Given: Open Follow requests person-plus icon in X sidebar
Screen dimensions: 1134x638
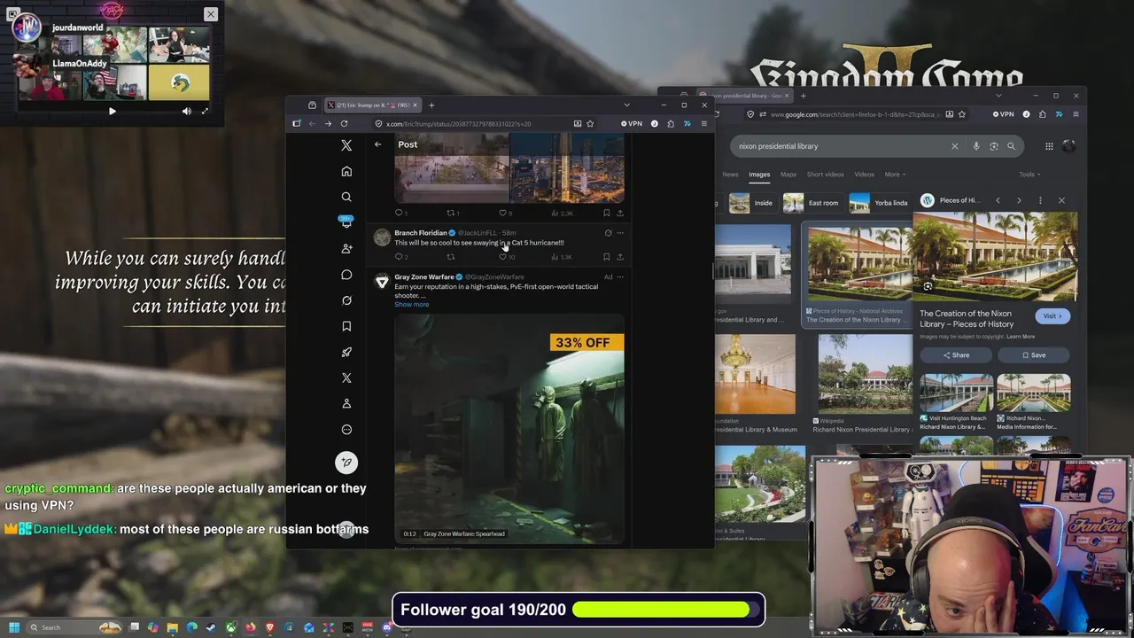Looking at the screenshot, I should pos(346,248).
